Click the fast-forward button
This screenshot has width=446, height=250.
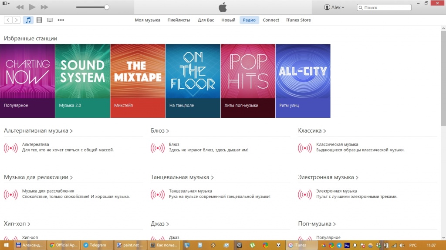44,7
